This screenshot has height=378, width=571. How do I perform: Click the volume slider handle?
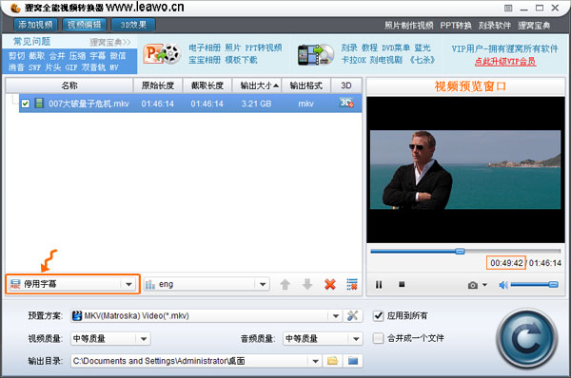[x=553, y=285]
